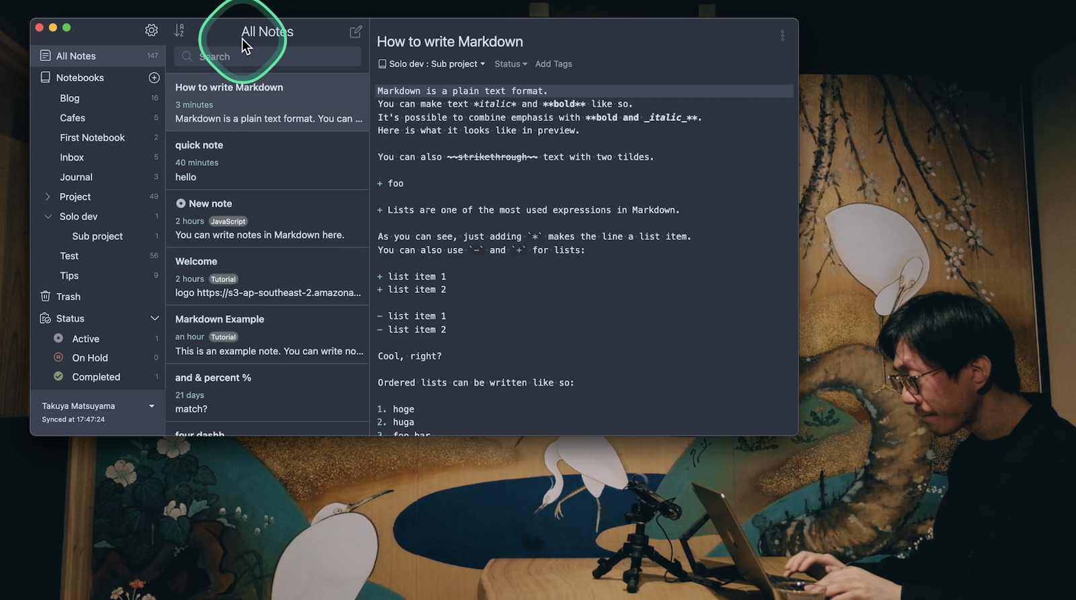Click the '1. hoge' ordered list line
The height and width of the screenshot is (600, 1076).
tap(395, 409)
